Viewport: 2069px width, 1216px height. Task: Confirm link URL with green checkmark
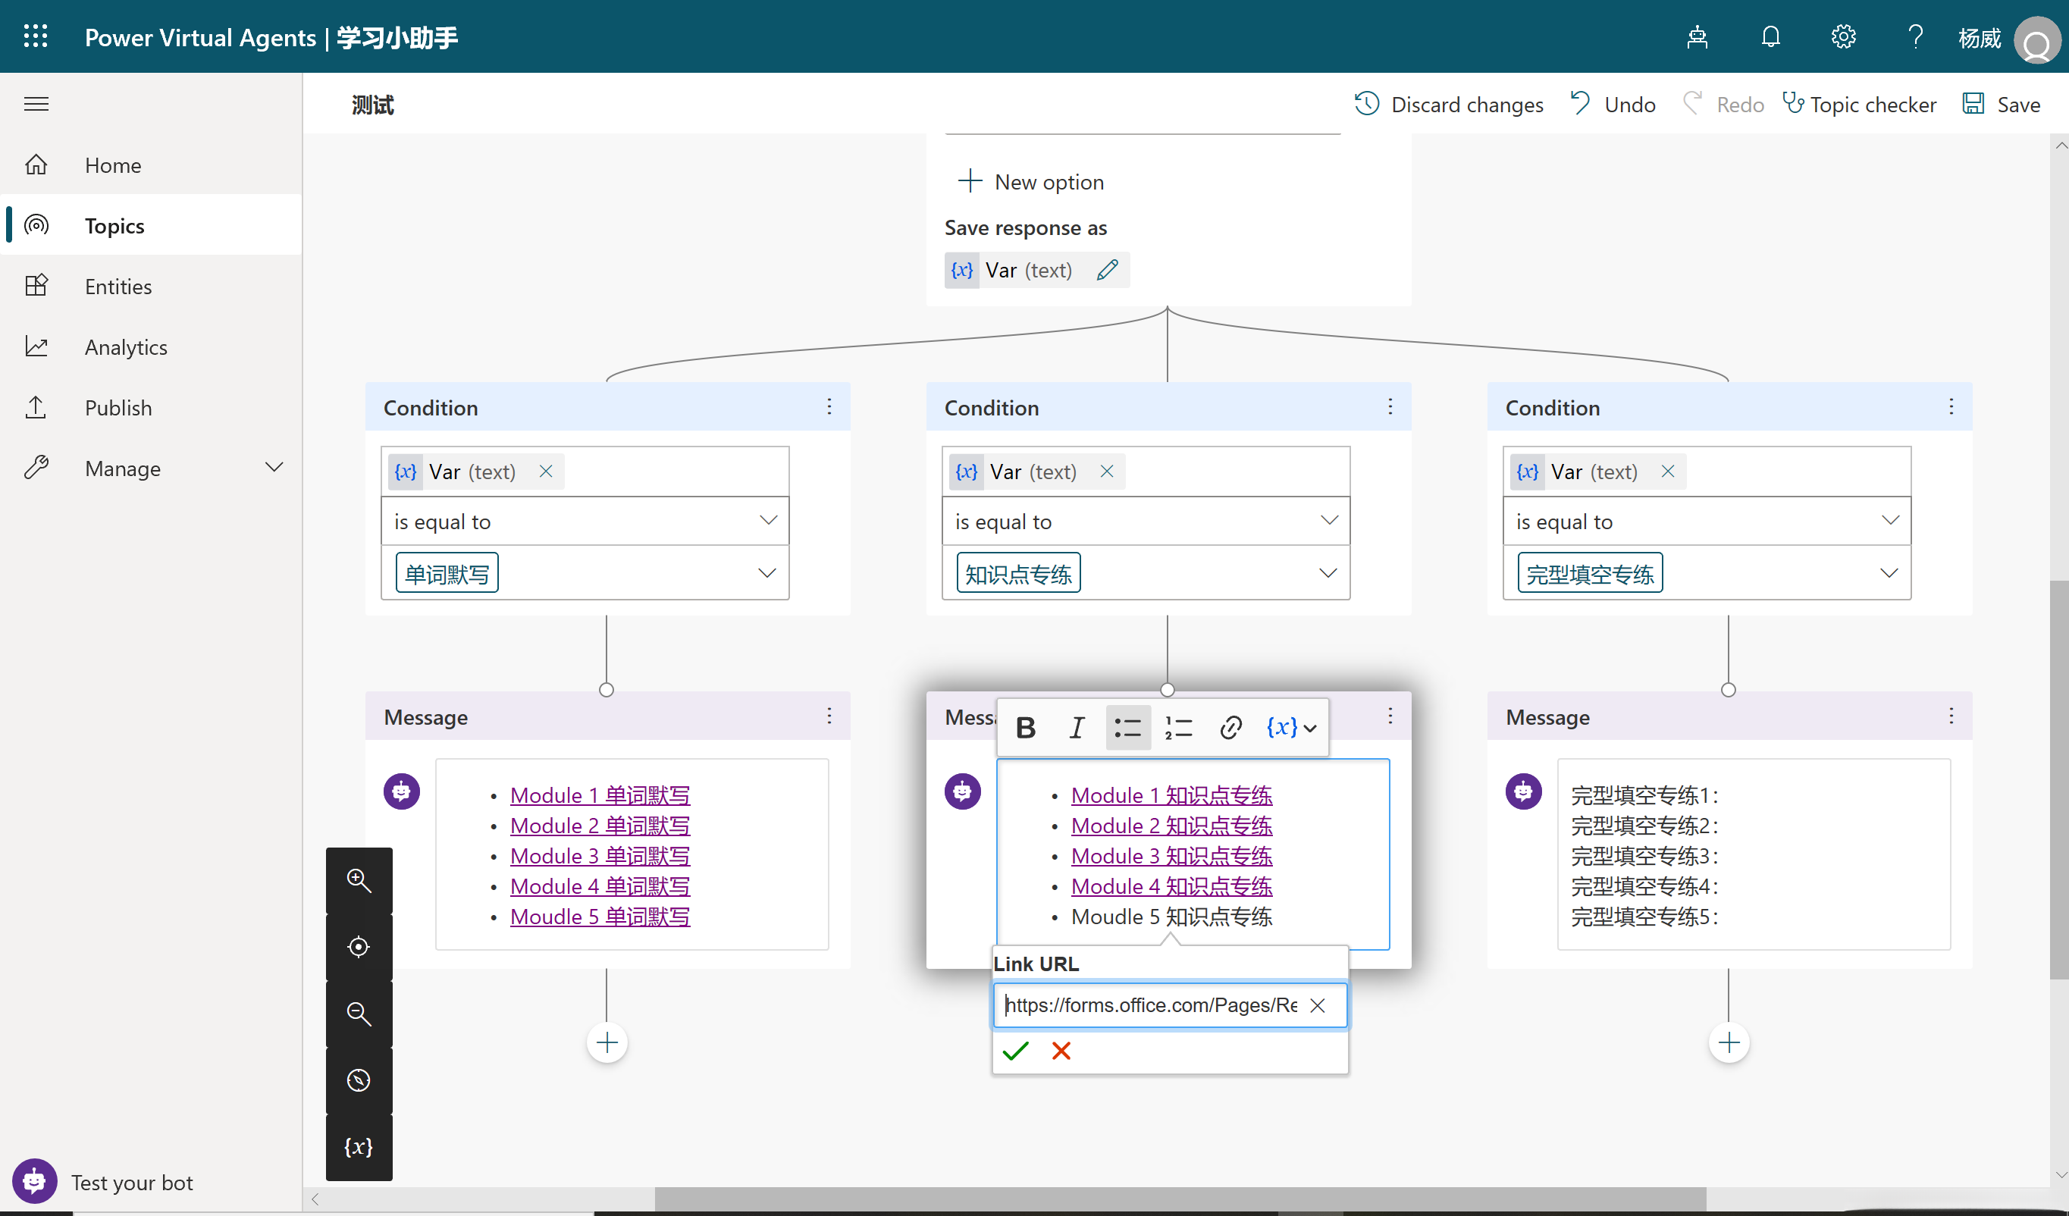(x=1016, y=1051)
